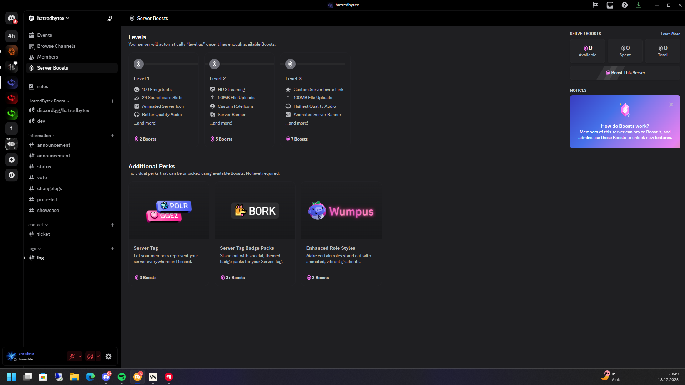The height and width of the screenshot is (385, 685).
Task: Open the showcase channel
Action: tap(72, 211)
